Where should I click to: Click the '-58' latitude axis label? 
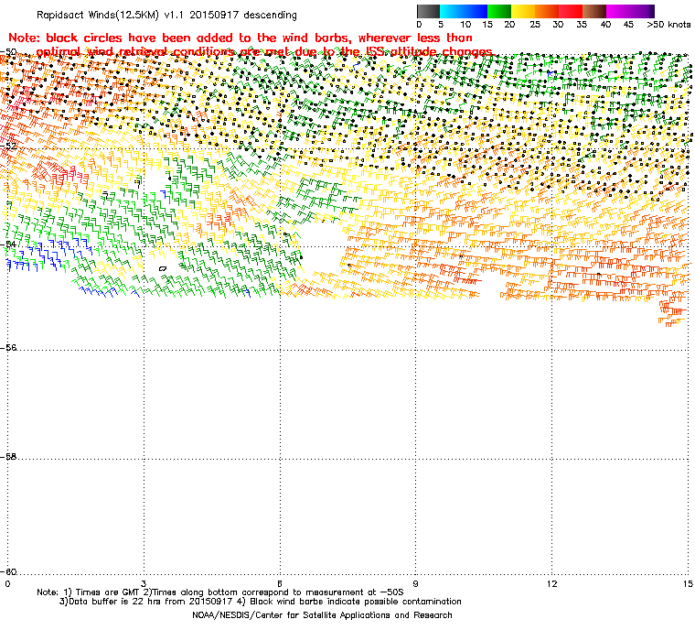[8, 456]
